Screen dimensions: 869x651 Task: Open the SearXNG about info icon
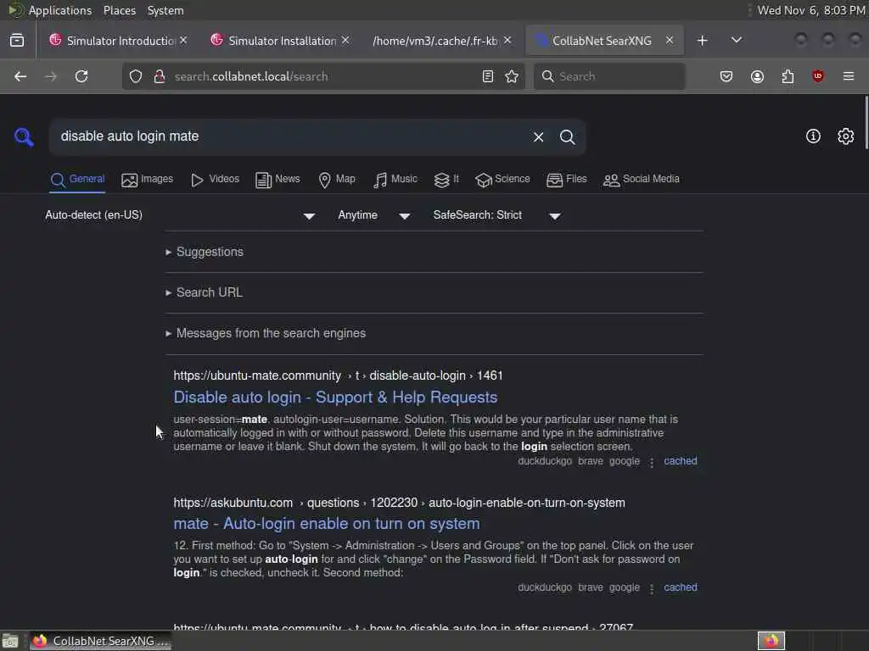[x=813, y=136]
